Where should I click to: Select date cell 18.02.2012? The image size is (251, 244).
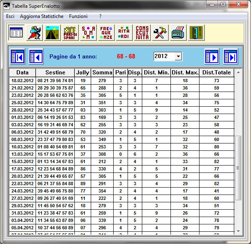tap(22, 81)
